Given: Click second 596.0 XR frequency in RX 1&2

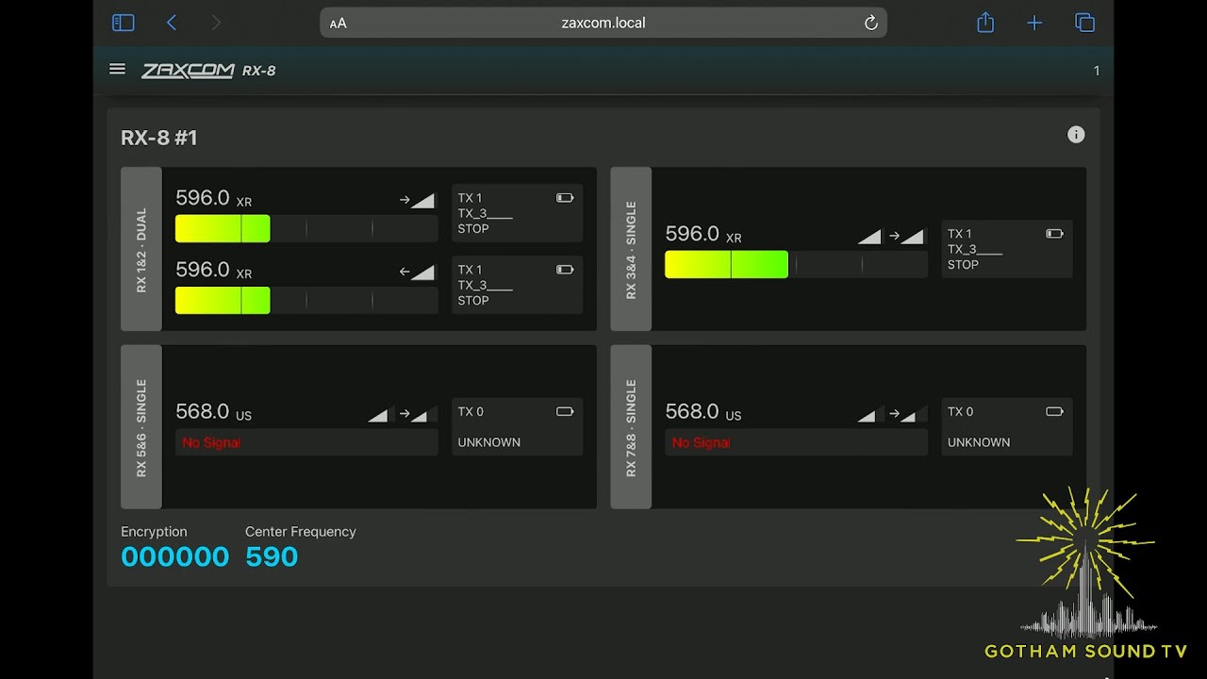Looking at the screenshot, I should 214,270.
